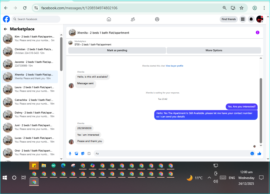
Task: Go back using the Marketplace arrow
Action: [x=6, y=29]
